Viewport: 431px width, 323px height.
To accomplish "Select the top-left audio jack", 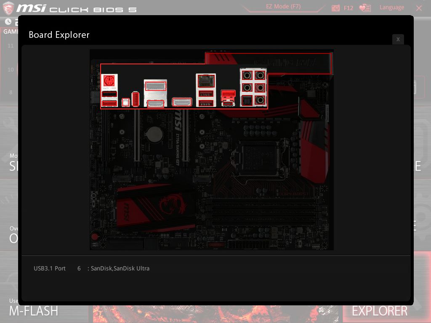I will (x=247, y=75).
